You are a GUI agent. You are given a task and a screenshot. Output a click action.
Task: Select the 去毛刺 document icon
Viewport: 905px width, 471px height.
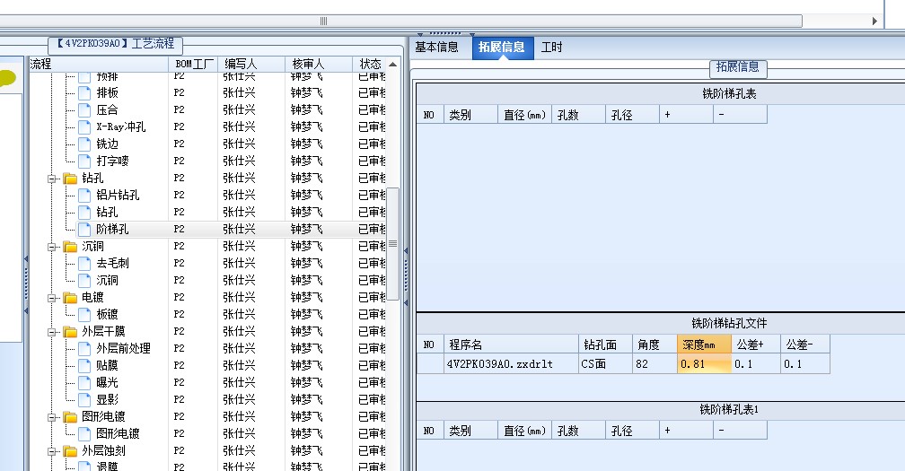(84, 264)
